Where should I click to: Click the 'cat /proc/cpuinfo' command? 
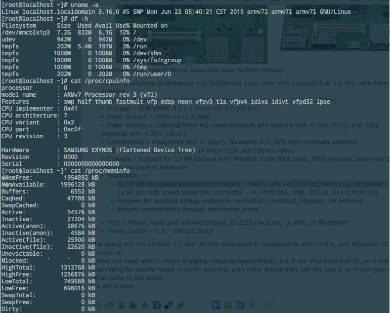pos(100,81)
